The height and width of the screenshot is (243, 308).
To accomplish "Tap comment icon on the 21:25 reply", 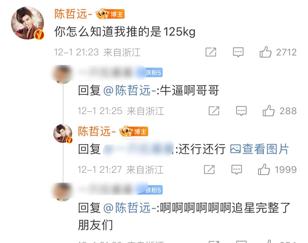I will pyautogui.click(x=241, y=111).
